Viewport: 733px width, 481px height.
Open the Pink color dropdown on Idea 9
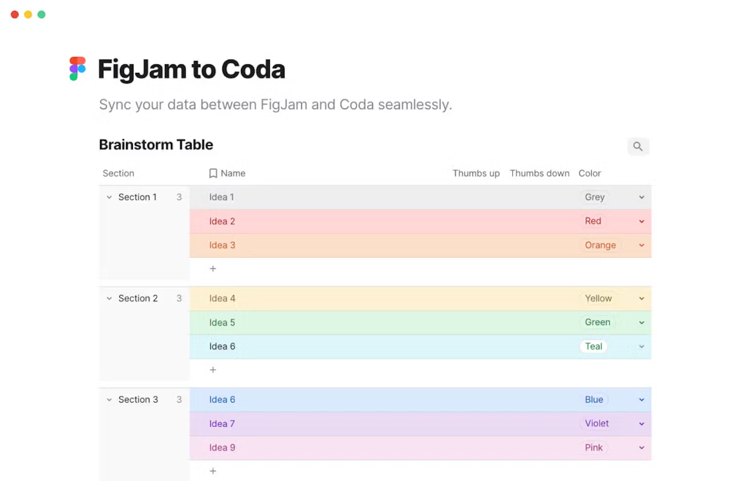(641, 447)
